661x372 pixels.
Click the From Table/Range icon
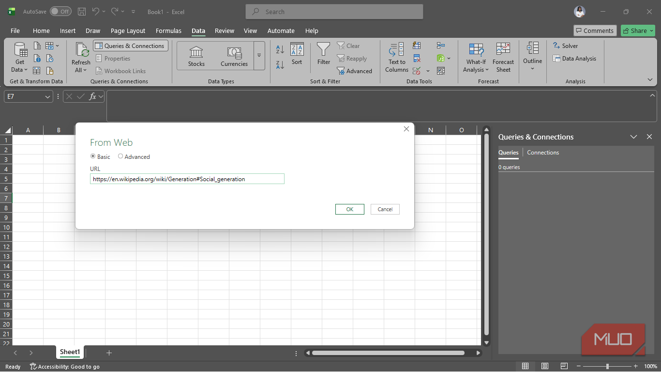pos(37,71)
